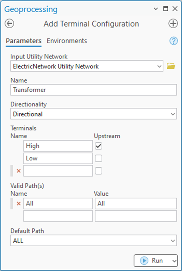Click the Add Terminal Configuration heading
This screenshot has height=271, width=182.
[91, 24]
